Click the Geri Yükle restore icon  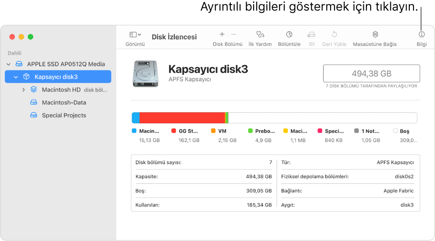pos(334,34)
